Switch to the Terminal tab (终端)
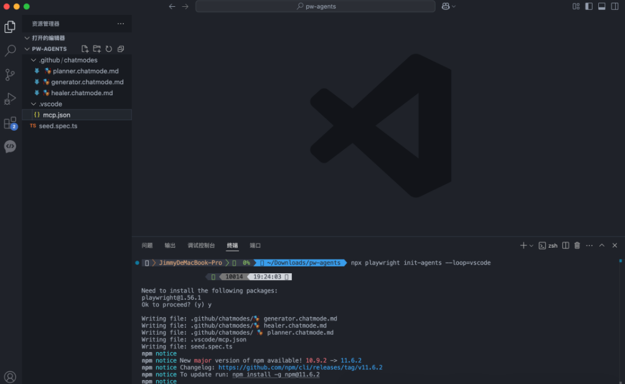The height and width of the screenshot is (384, 625). coord(232,245)
